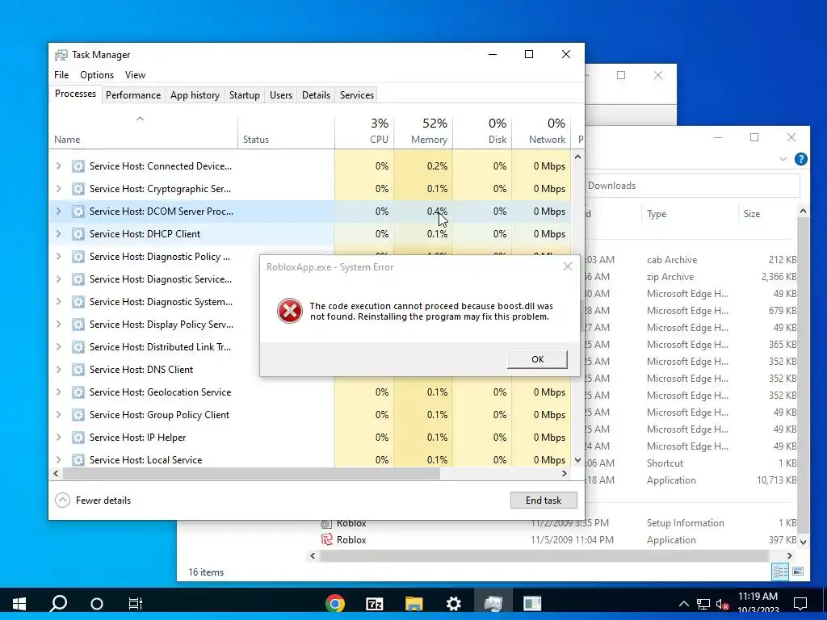Open Settings gear on the taskbar

click(454, 603)
